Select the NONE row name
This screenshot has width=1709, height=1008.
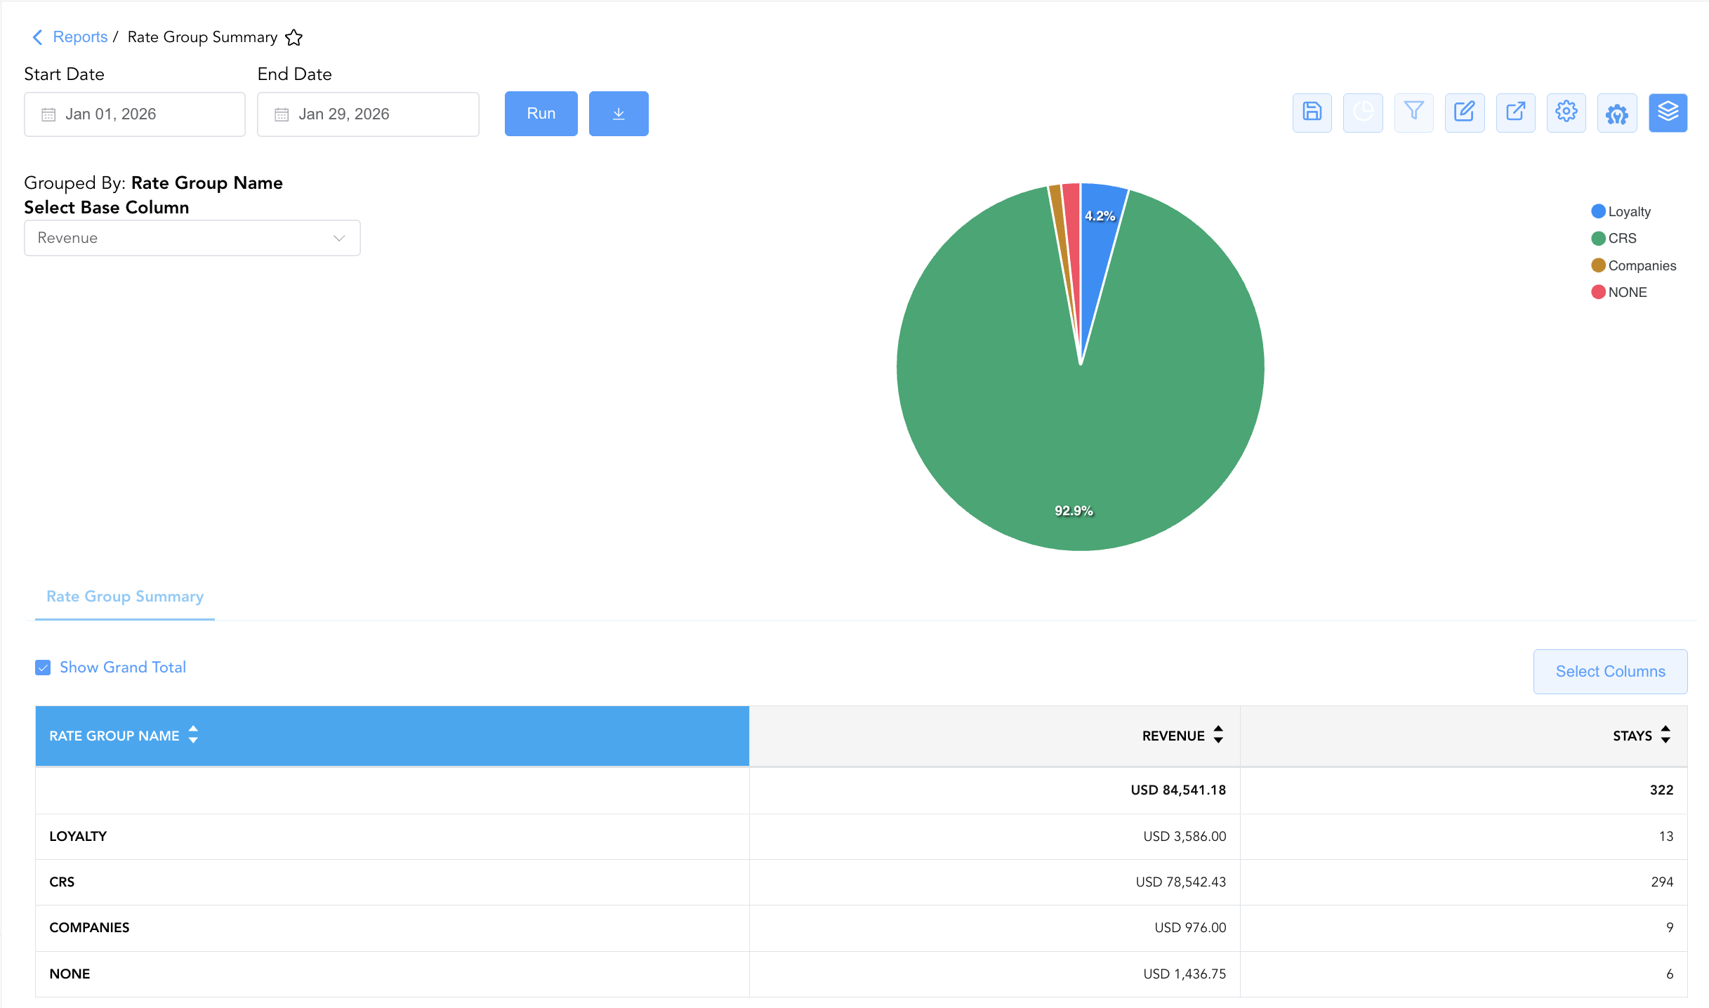click(x=70, y=974)
